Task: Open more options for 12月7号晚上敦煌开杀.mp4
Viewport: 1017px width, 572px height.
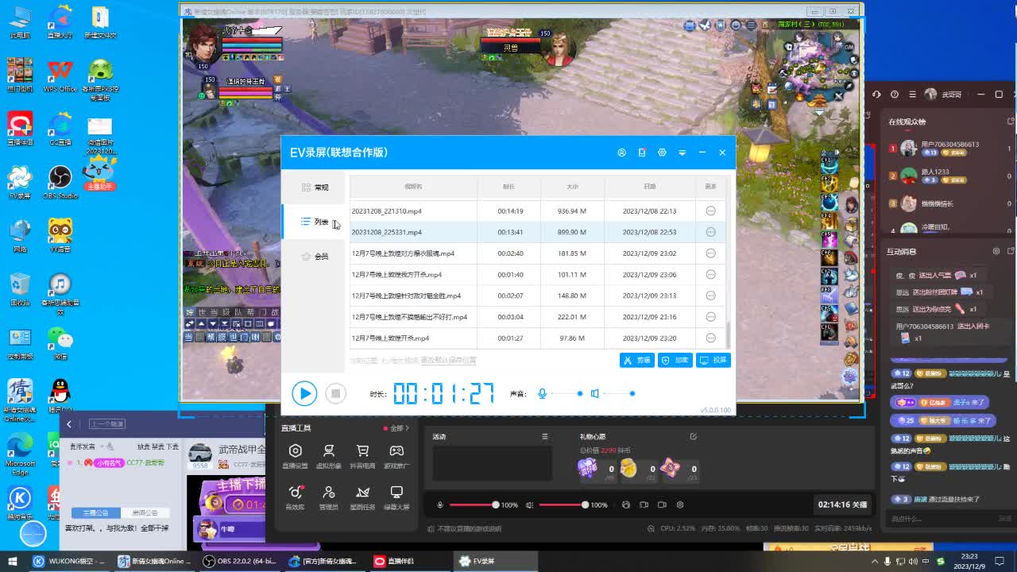Action: click(710, 338)
